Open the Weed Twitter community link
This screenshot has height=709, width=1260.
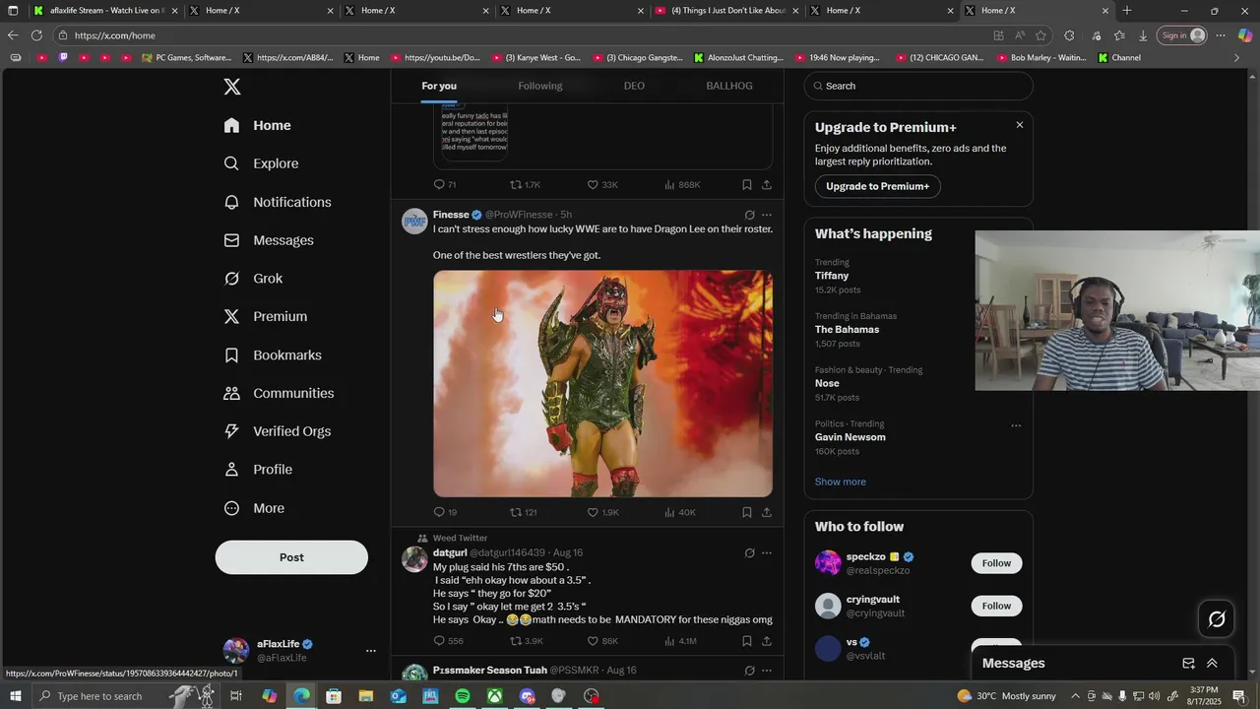tap(460, 539)
